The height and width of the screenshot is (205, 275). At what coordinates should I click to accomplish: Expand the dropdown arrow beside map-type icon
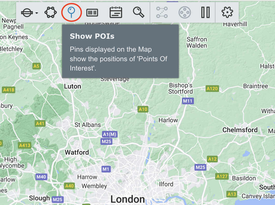(x=37, y=13)
